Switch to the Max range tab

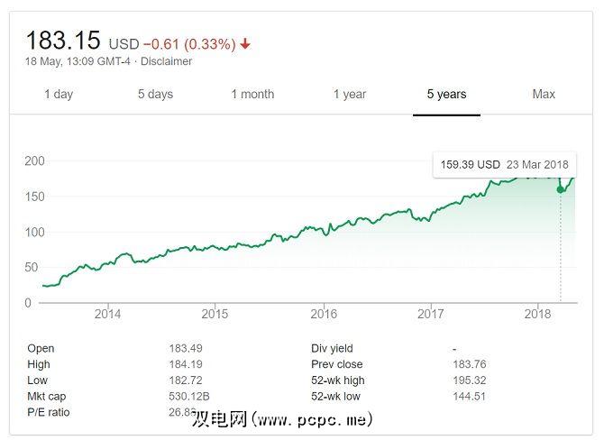[x=544, y=94]
